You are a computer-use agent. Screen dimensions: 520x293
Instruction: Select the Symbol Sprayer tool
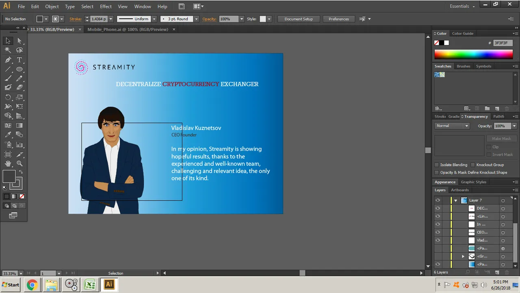click(x=8, y=145)
